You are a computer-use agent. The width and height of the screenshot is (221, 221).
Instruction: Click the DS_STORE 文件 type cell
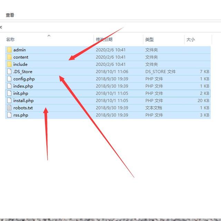160,72
